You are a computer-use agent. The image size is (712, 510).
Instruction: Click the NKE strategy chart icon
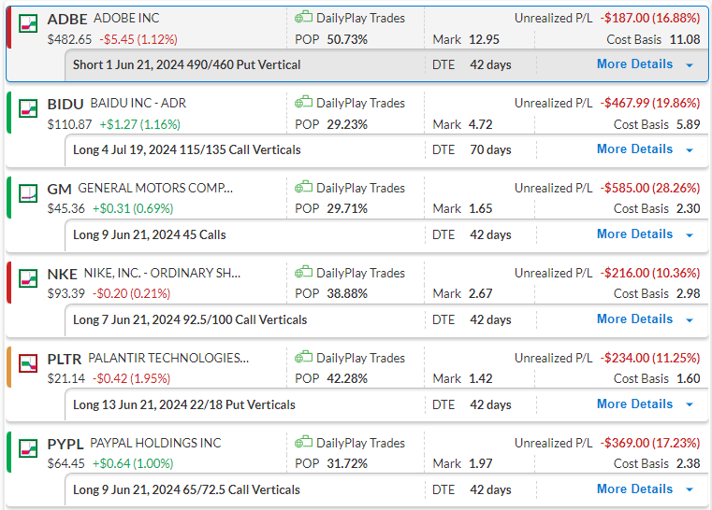28,278
